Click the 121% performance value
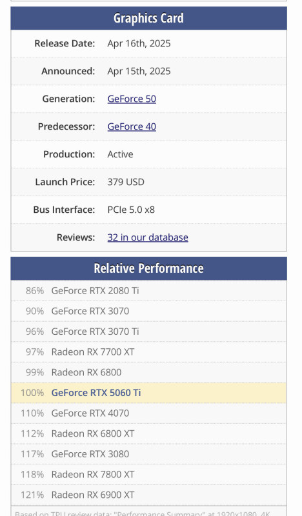This screenshot has width=302, height=516. (x=32, y=495)
